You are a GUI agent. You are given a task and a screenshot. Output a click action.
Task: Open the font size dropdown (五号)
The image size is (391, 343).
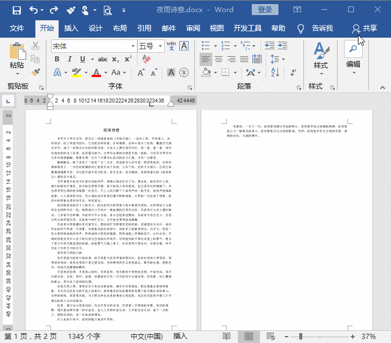(160, 46)
